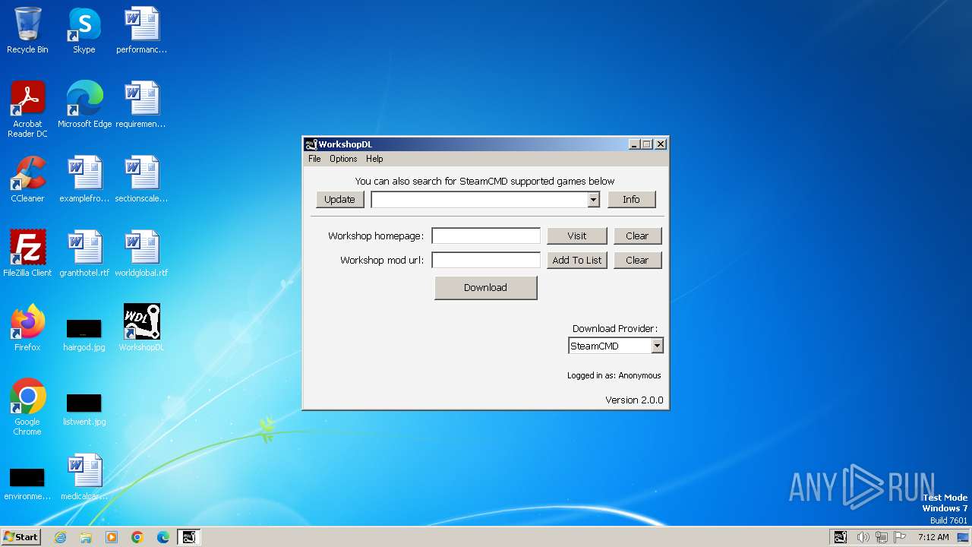
Task: Select the hairgod.jpg image file
Action: point(84,335)
